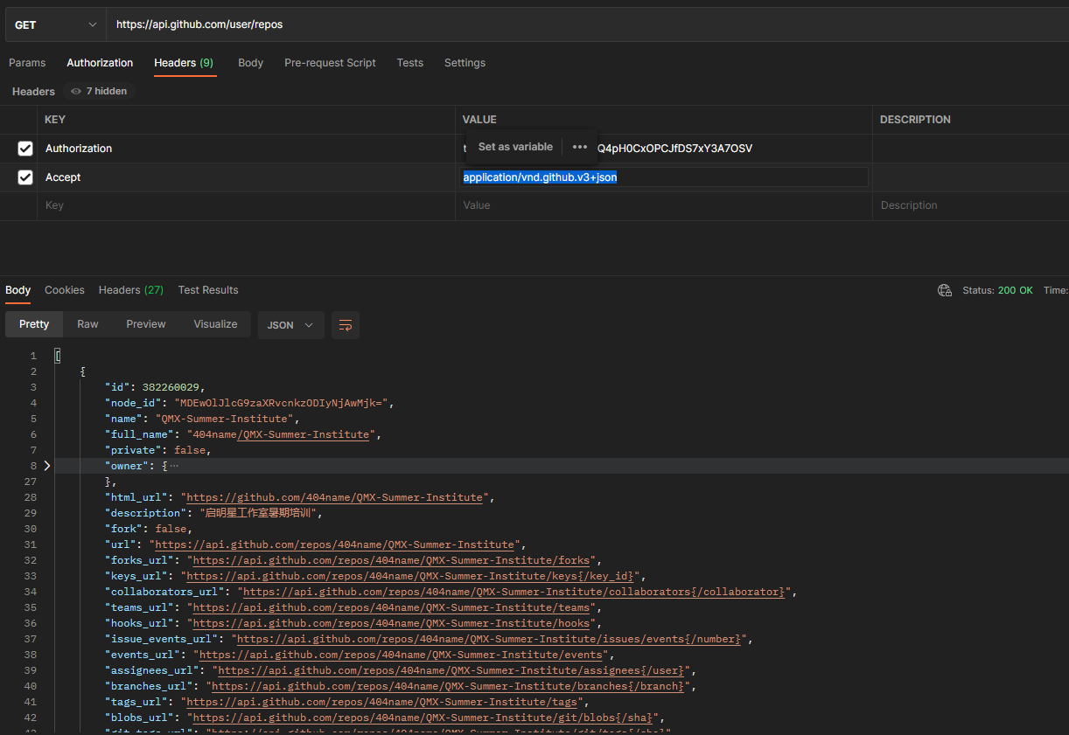Open the keys_url link

411,576
